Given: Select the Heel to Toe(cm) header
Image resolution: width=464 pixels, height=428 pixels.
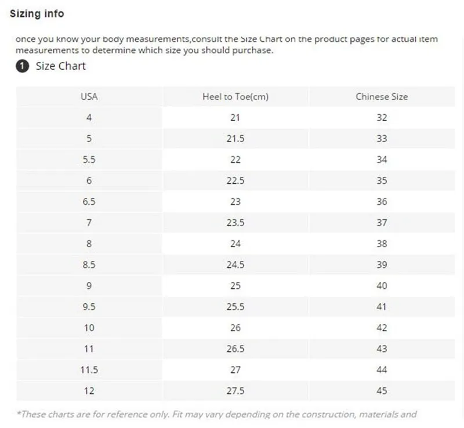Looking at the screenshot, I should click(235, 97).
